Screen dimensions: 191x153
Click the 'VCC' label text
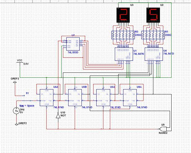20,60
